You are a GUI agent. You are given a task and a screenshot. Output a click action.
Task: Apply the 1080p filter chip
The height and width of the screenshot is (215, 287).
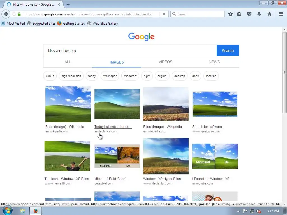coord(50,76)
